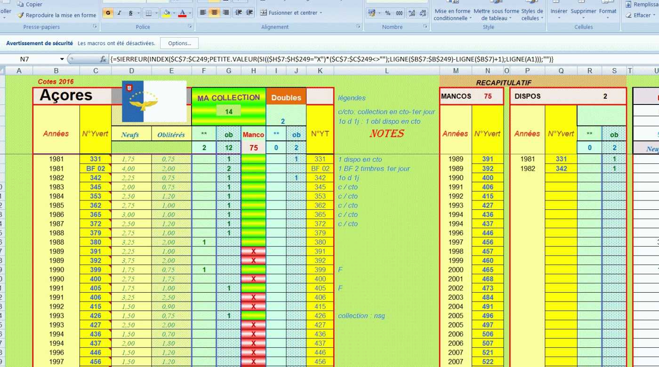Decrease the cell indent
The width and height of the screenshot is (659, 367).
click(x=239, y=13)
